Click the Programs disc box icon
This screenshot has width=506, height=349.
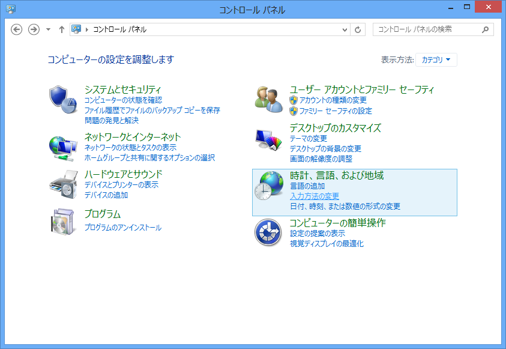coord(63,221)
